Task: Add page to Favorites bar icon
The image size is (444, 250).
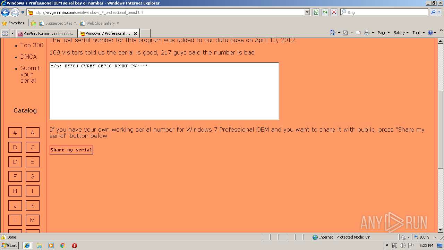Action: point(33,23)
